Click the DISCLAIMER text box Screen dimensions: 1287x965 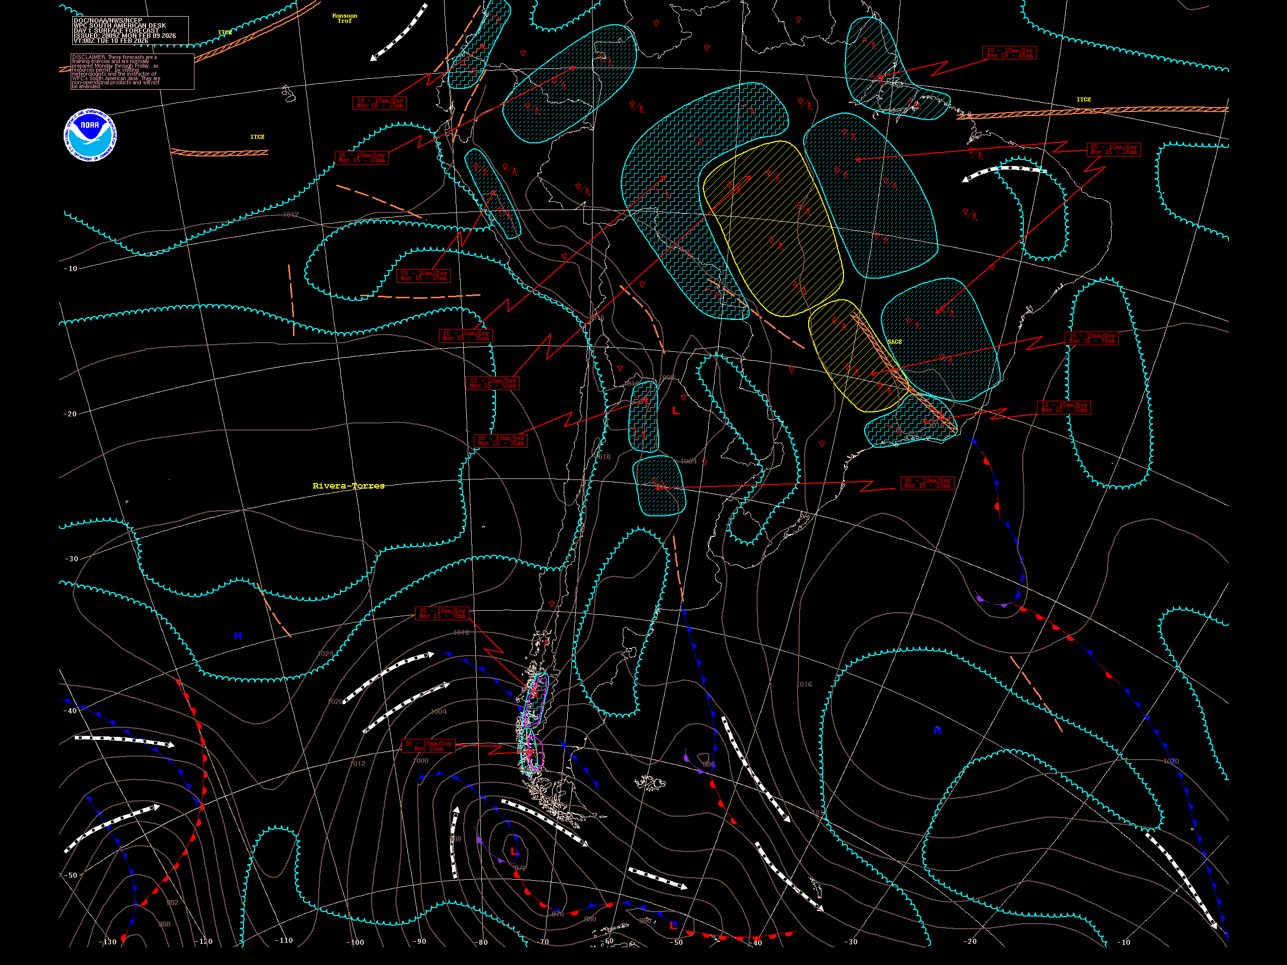coord(132,72)
